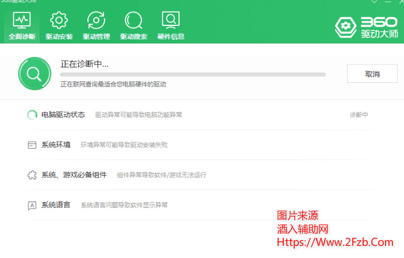Select the 系统语言 row label
Screen dimensions: 404x258
click(56, 205)
